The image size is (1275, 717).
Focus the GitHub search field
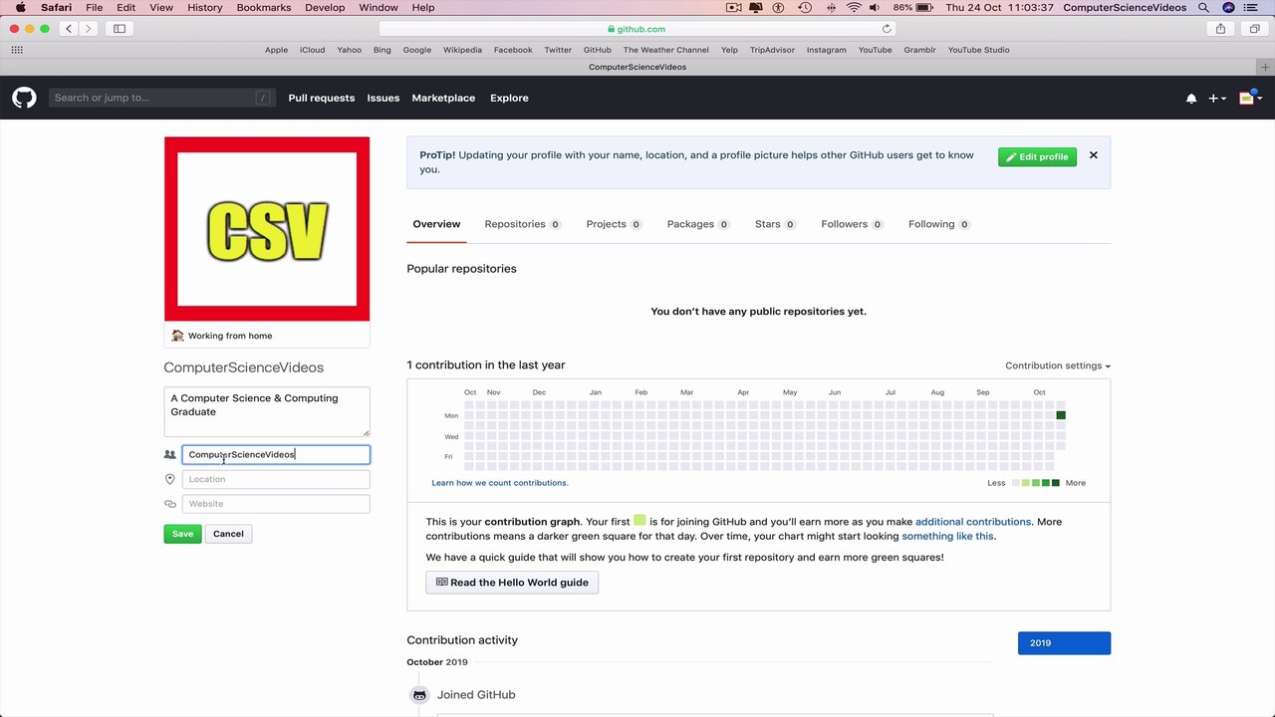click(162, 98)
